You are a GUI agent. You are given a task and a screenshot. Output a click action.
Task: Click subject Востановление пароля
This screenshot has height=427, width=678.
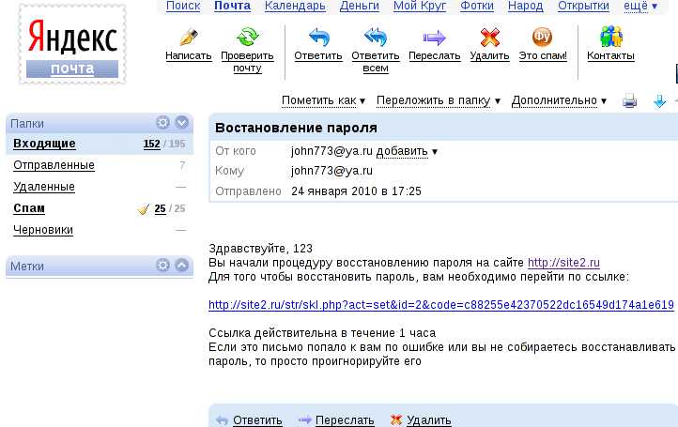(x=296, y=128)
